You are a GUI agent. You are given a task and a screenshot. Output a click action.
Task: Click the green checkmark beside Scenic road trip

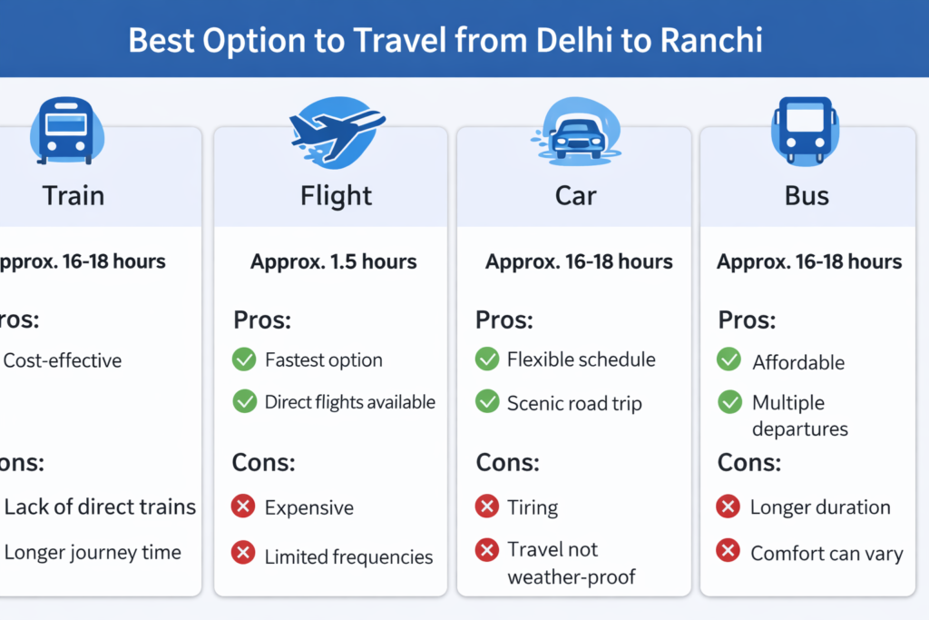[x=487, y=401]
